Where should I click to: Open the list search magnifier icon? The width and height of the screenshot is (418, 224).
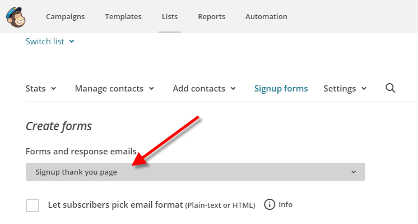(x=391, y=88)
